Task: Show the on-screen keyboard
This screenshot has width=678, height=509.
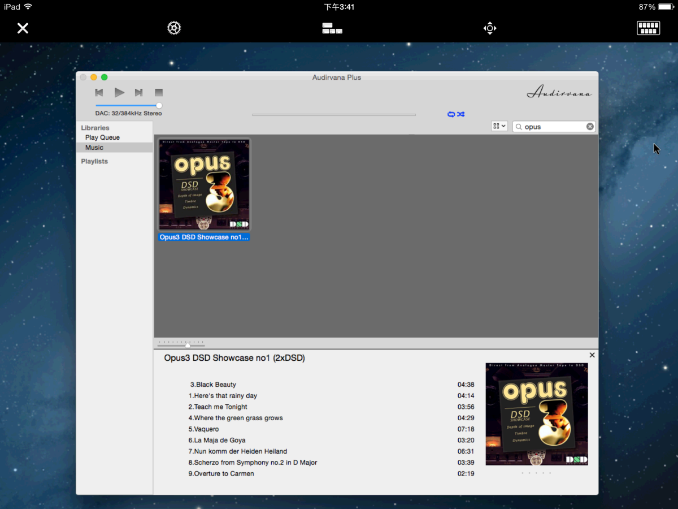Action: tap(649, 28)
